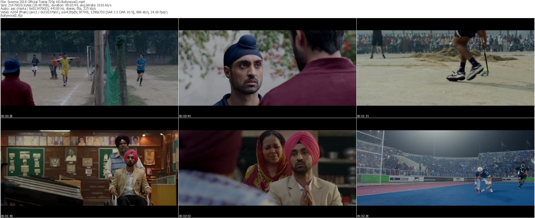
Task: Click the file name line 'Soorma 2018 Official Trailer'
Action: pyautogui.click(x=42, y=2)
